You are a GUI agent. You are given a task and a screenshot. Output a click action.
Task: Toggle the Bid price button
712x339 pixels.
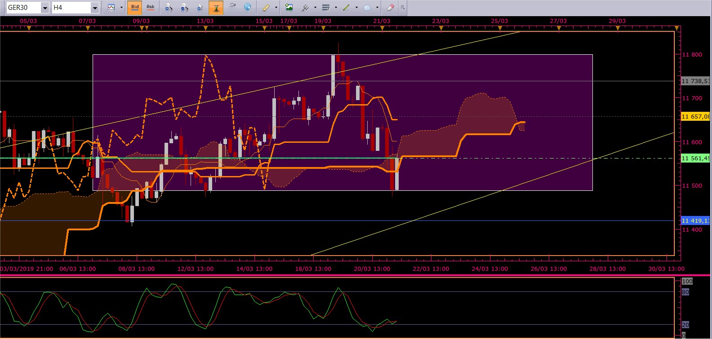135,7
